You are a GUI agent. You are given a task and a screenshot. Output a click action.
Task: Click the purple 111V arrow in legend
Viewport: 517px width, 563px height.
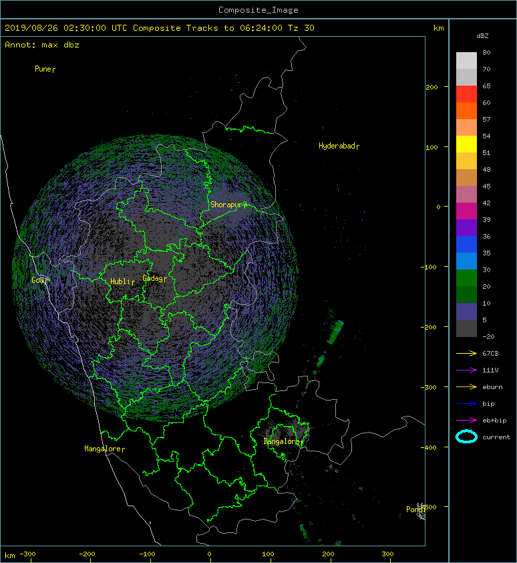tap(466, 370)
